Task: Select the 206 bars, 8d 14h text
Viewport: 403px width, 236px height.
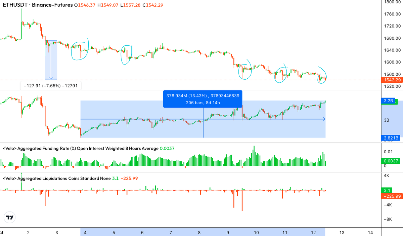Action: pyautogui.click(x=203, y=103)
